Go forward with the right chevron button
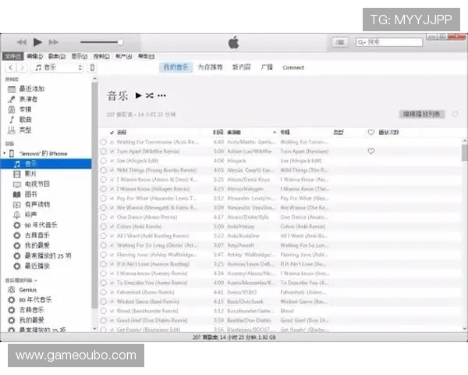Image resolution: width=468 pixels, height=375 pixels. (x=22, y=68)
